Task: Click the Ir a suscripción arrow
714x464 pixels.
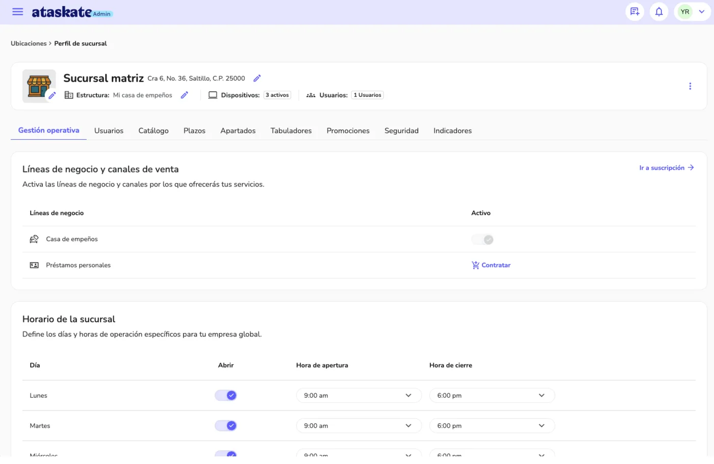Action: (691, 168)
